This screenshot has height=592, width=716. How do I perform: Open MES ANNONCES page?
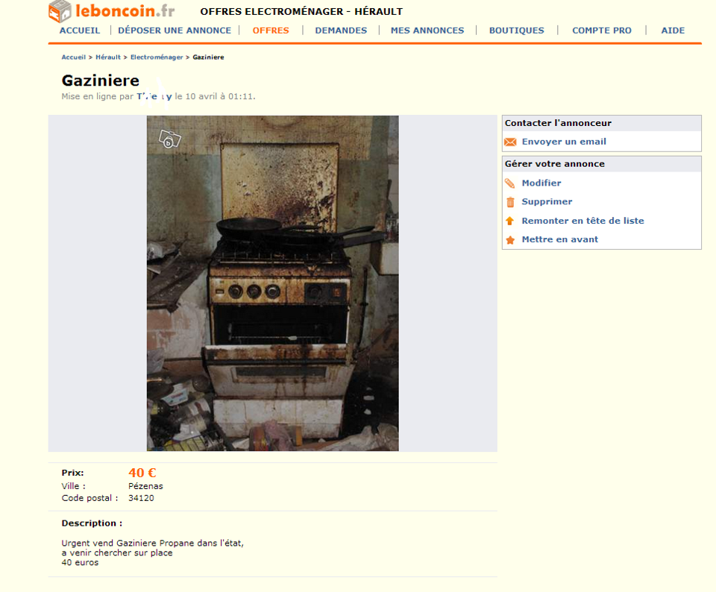click(x=427, y=31)
